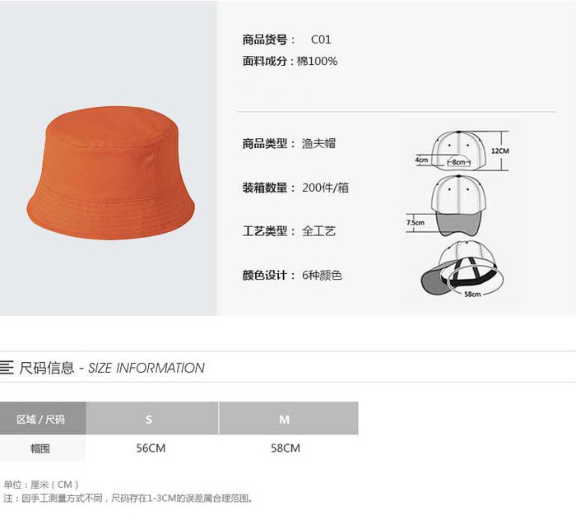Click the 尺码信息 SIZE INFORMATION heading
The image size is (576, 529).
(112, 368)
